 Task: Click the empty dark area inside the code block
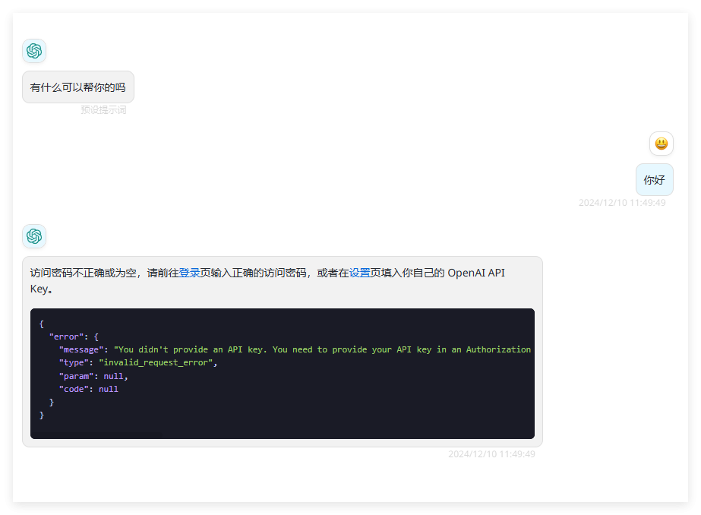click(x=342, y=403)
